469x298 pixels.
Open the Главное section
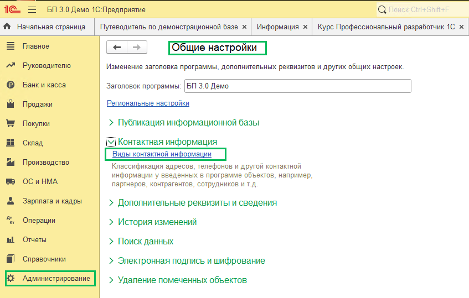click(x=36, y=46)
